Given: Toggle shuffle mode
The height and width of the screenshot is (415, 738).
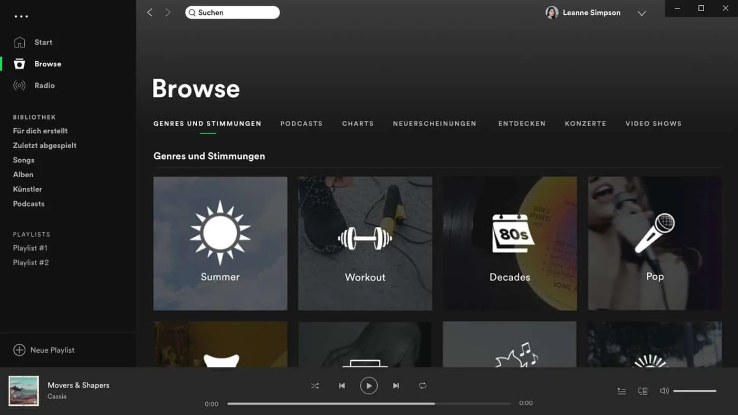Looking at the screenshot, I should click(x=315, y=386).
